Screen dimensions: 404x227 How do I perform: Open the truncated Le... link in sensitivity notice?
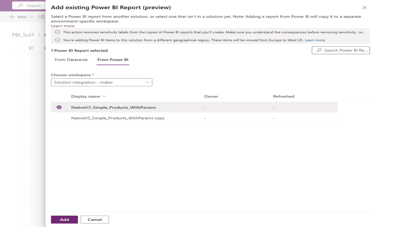[362, 32]
